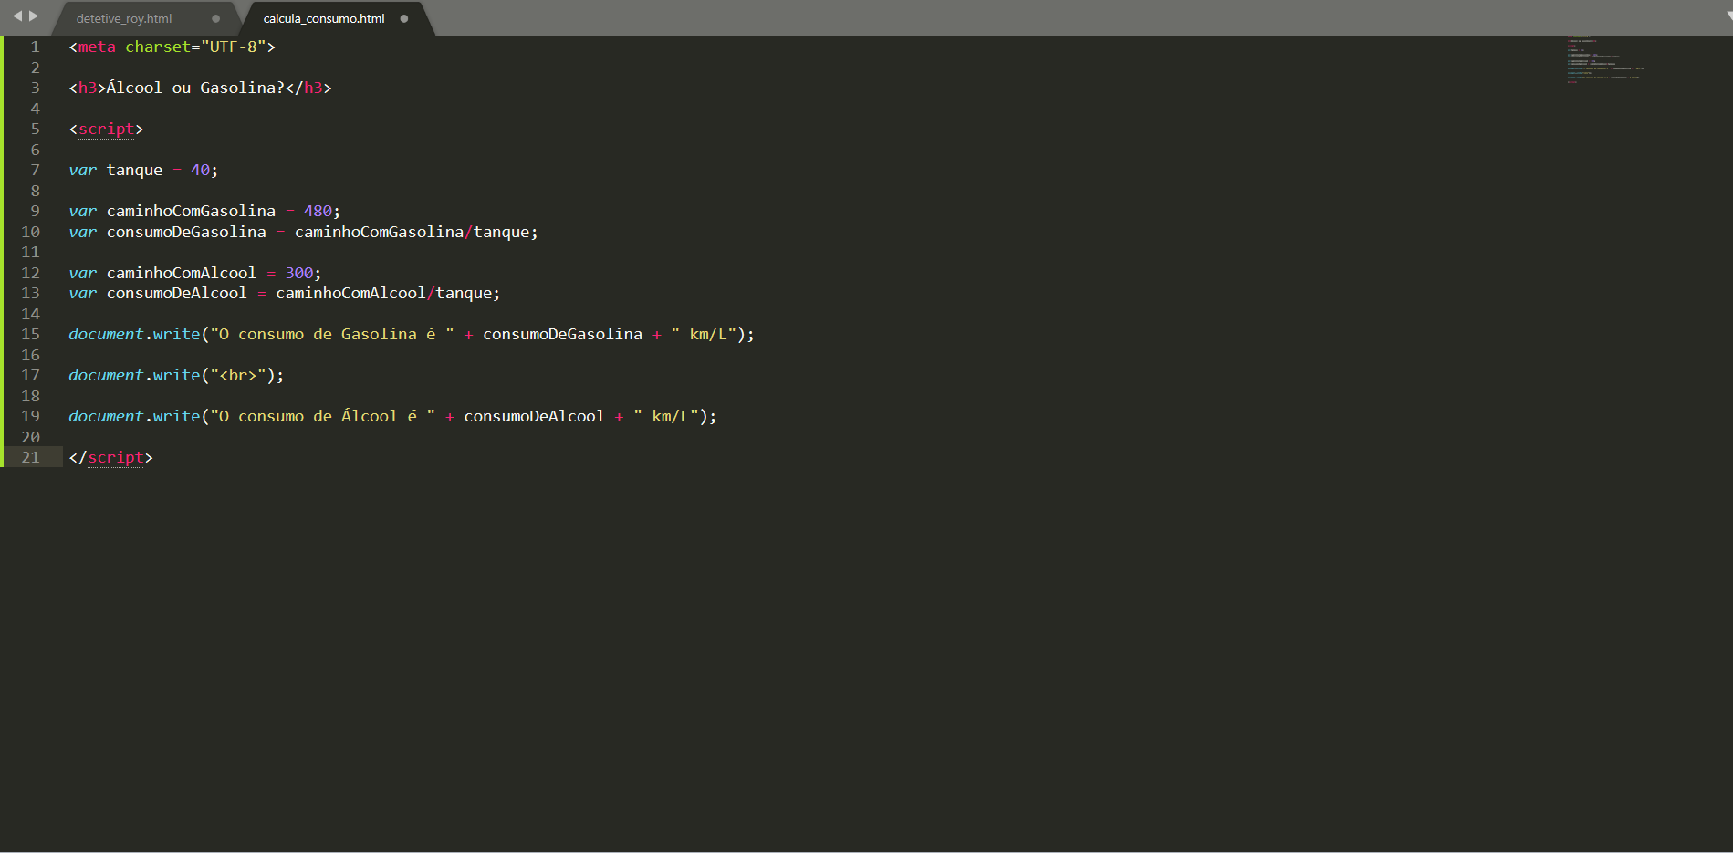Place cursor in meta charset tag
This screenshot has width=1733, height=853.
pyautogui.click(x=172, y=47)
